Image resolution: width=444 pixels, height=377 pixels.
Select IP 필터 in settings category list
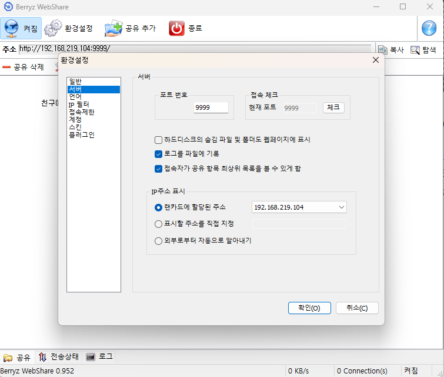(x=94, y=105)
